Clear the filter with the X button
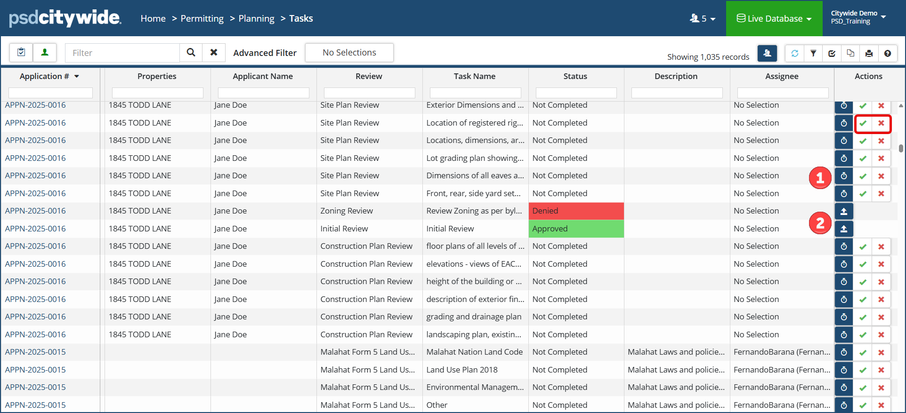This screenshot has width=906, height=413. point(214,53)
